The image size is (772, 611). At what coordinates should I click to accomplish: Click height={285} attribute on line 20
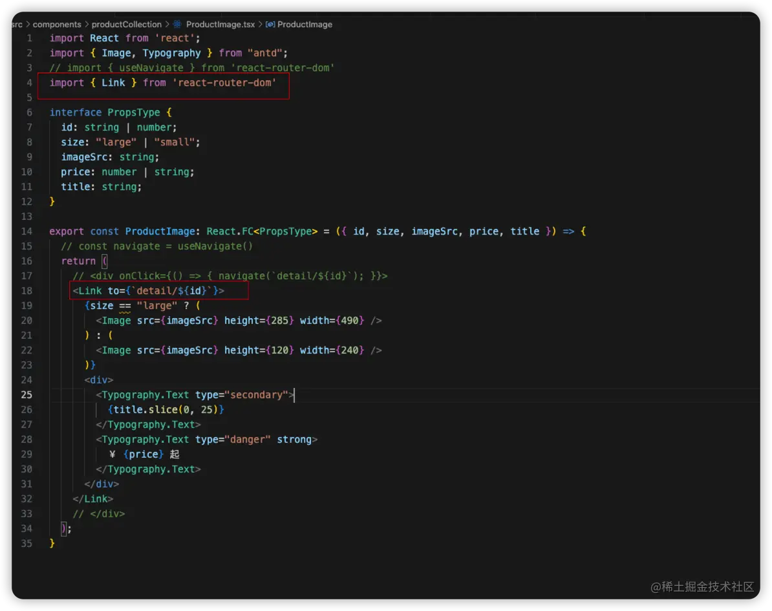(259, 321)
